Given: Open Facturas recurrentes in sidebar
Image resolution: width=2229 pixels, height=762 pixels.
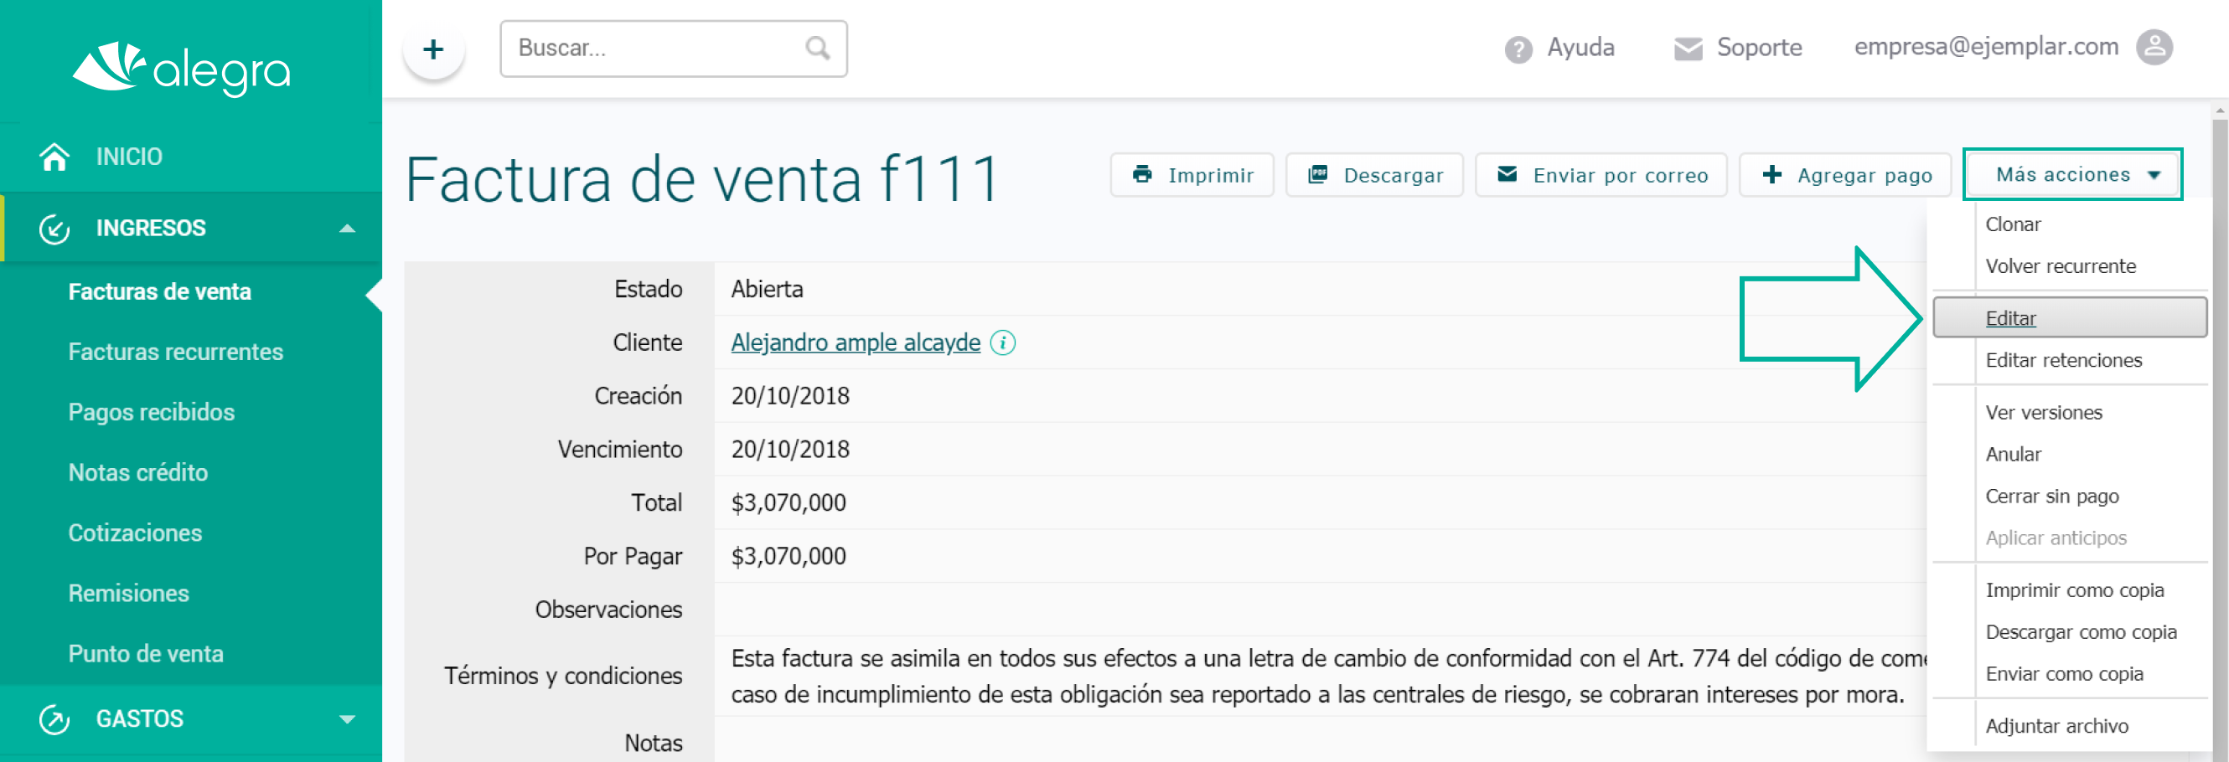Looking at the screenshot, I should (175, 352).
